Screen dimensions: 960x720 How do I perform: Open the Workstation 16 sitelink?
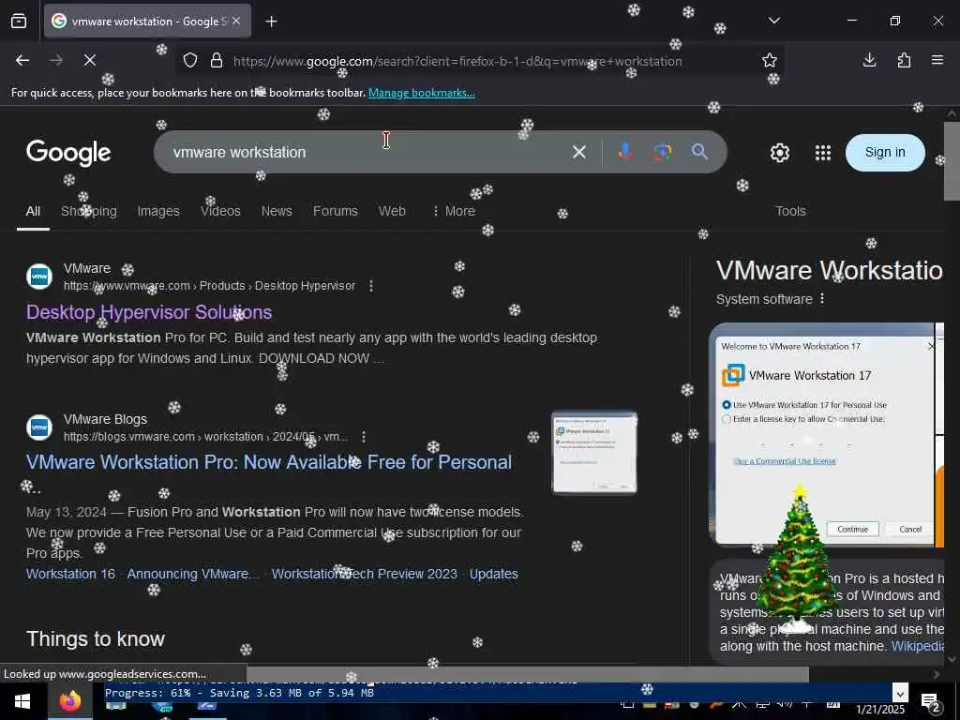click(x=70, y=574)
